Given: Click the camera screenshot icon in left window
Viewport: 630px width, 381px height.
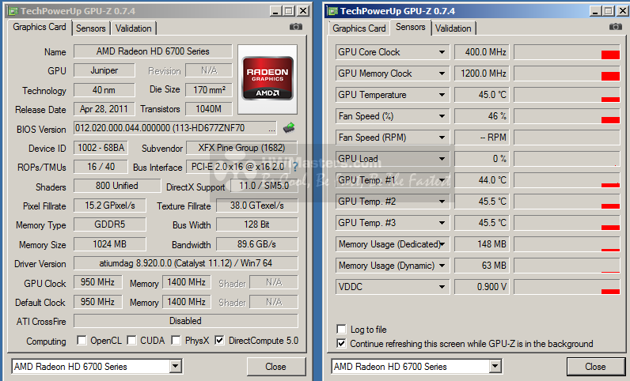Looking at the screenshot, I should [295, 27].
